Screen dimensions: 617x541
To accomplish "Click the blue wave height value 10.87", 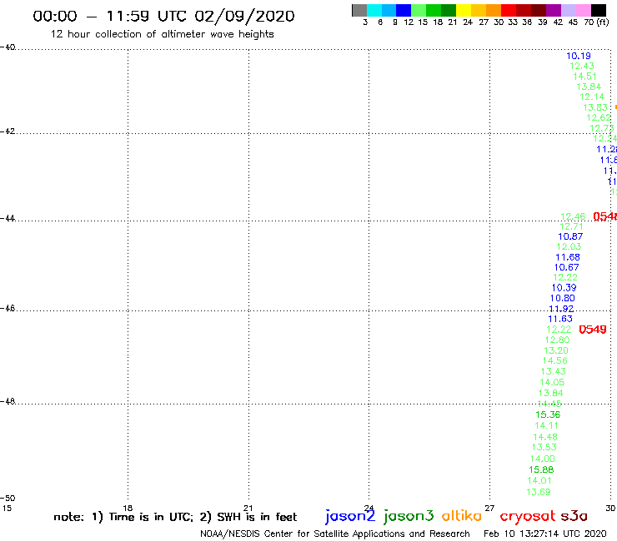I will 570,237.
